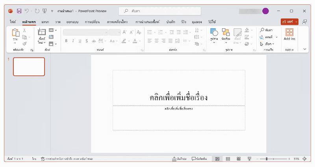The height and width of the screenshot is (167, 315).
Task: Click the orange Share (แชร์) button
Action: (x=289, y=22)
